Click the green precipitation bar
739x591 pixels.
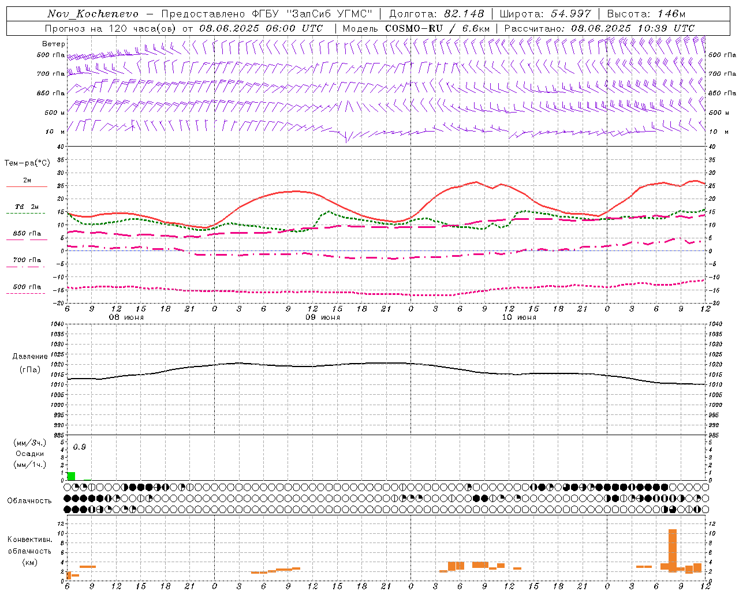point(71,476)
